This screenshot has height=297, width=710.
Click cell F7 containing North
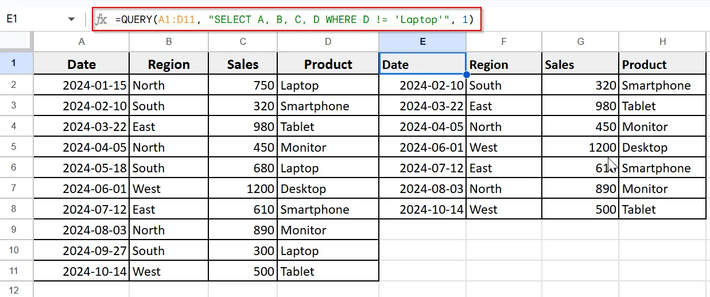pyautogui.click(x=504, y=188)
